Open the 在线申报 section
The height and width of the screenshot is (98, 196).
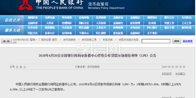[67, 33]
